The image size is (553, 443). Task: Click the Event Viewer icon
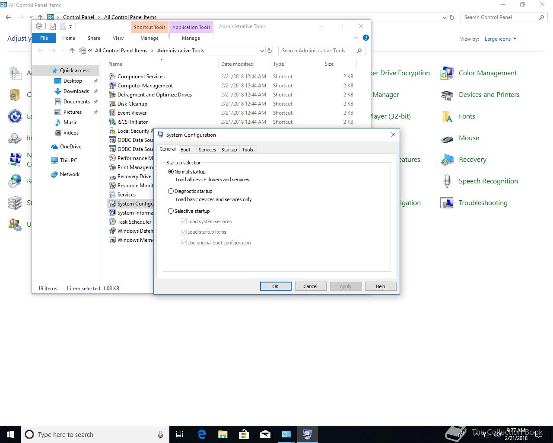[112, 113]
